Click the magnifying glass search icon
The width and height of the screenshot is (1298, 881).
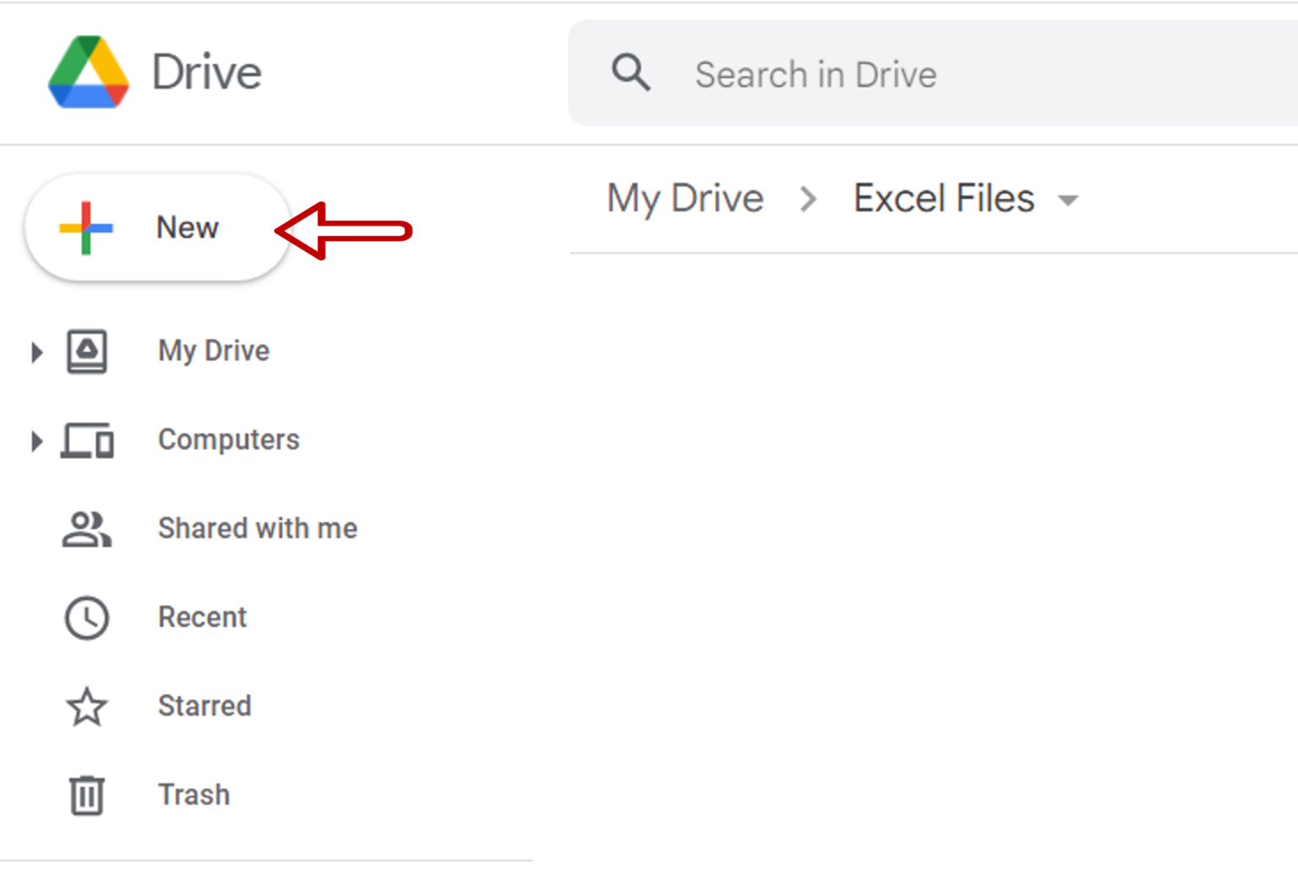(630, 73)
